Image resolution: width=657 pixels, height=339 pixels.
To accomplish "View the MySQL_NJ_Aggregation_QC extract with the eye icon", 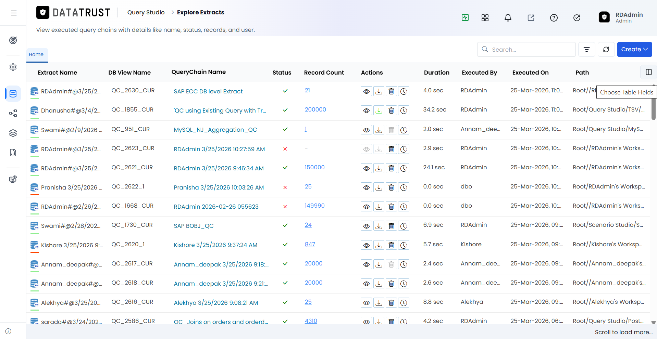I will 367,130.
